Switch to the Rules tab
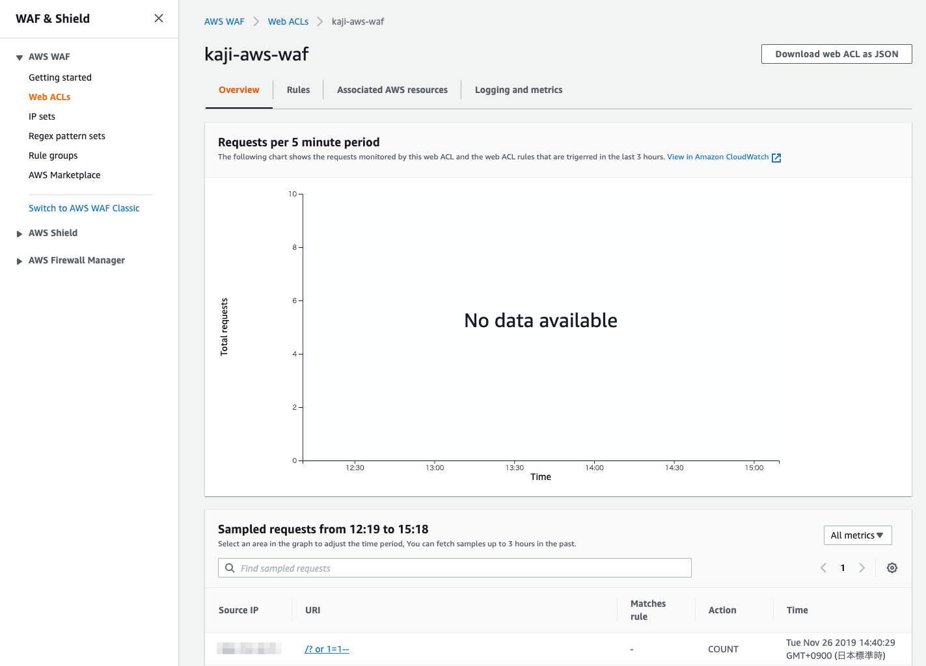This screenshot has height=666, width=926. pos(298,90)
